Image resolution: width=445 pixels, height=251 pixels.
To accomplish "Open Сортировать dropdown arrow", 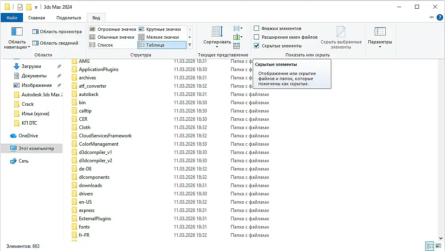I will (x=217, y=47).
